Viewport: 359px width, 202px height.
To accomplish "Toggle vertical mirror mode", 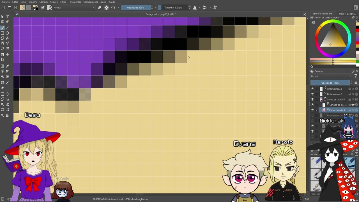I will [205, 8].
